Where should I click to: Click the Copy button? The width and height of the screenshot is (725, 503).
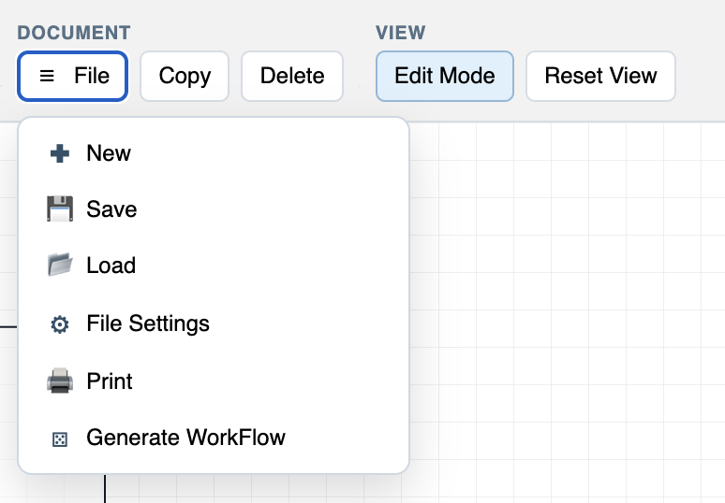click(x=185, y=76)
